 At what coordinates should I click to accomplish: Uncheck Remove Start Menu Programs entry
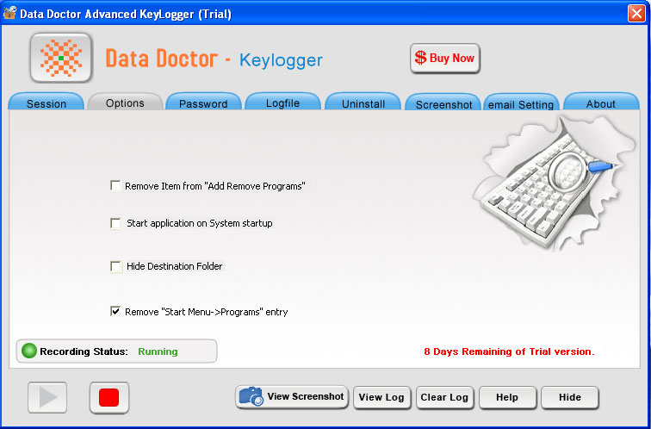pyautogui.click(x=115, y=311)
